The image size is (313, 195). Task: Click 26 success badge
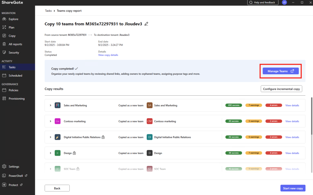pyautogui.click(x=234, y=137)
